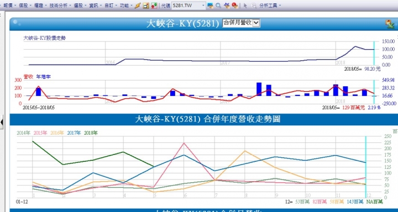
Task: Click the 143百萬 value in yearly footer
Action: (355, 202)
